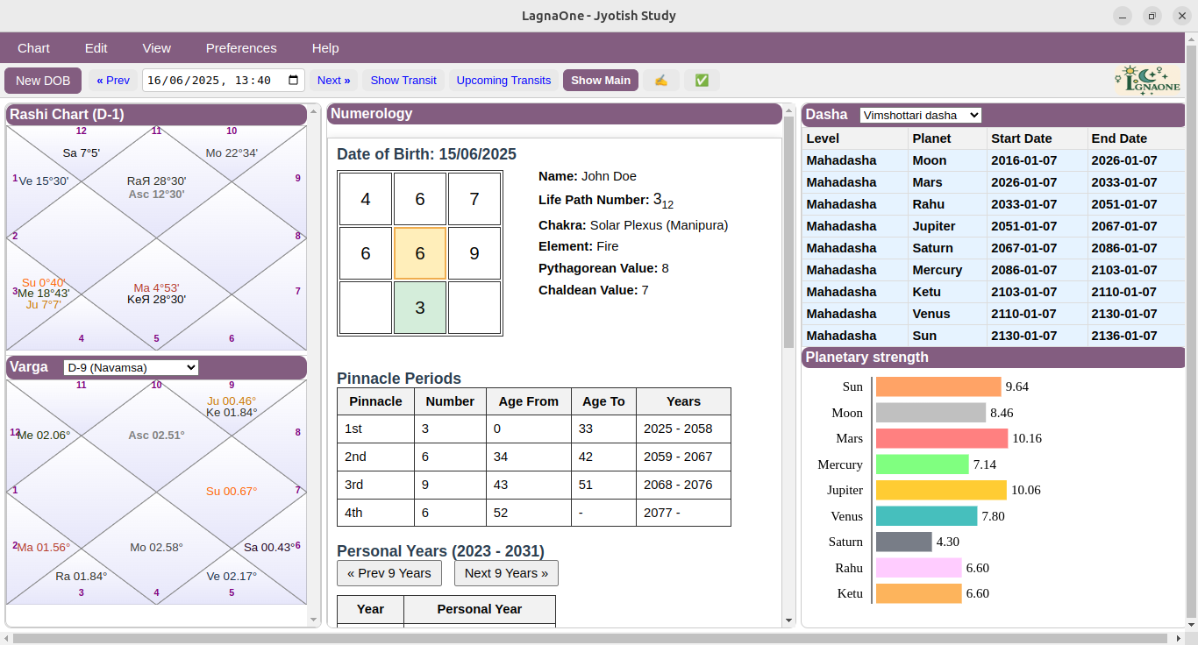Click the Chakra Solar Plexus (Manipura) text
The image size is (1198, 645).
633,225
